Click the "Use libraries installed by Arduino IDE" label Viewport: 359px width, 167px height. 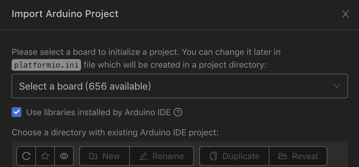coord(98,112)
